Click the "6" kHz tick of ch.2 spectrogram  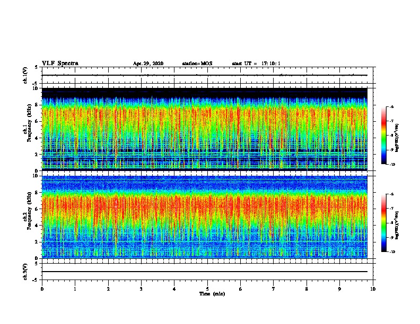click(x=37, y=209)
